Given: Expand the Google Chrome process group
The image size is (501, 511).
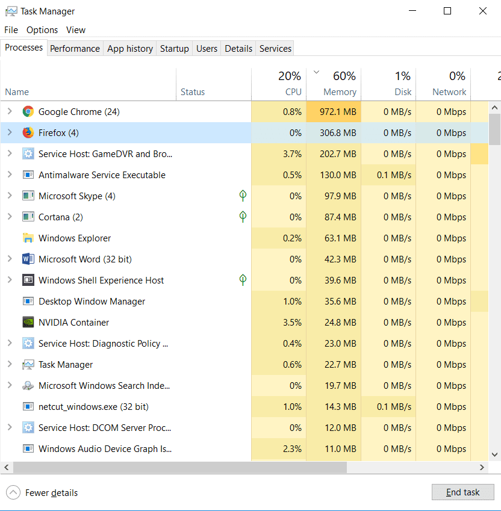Looking at the screenshot, I should tap(11, 111).
